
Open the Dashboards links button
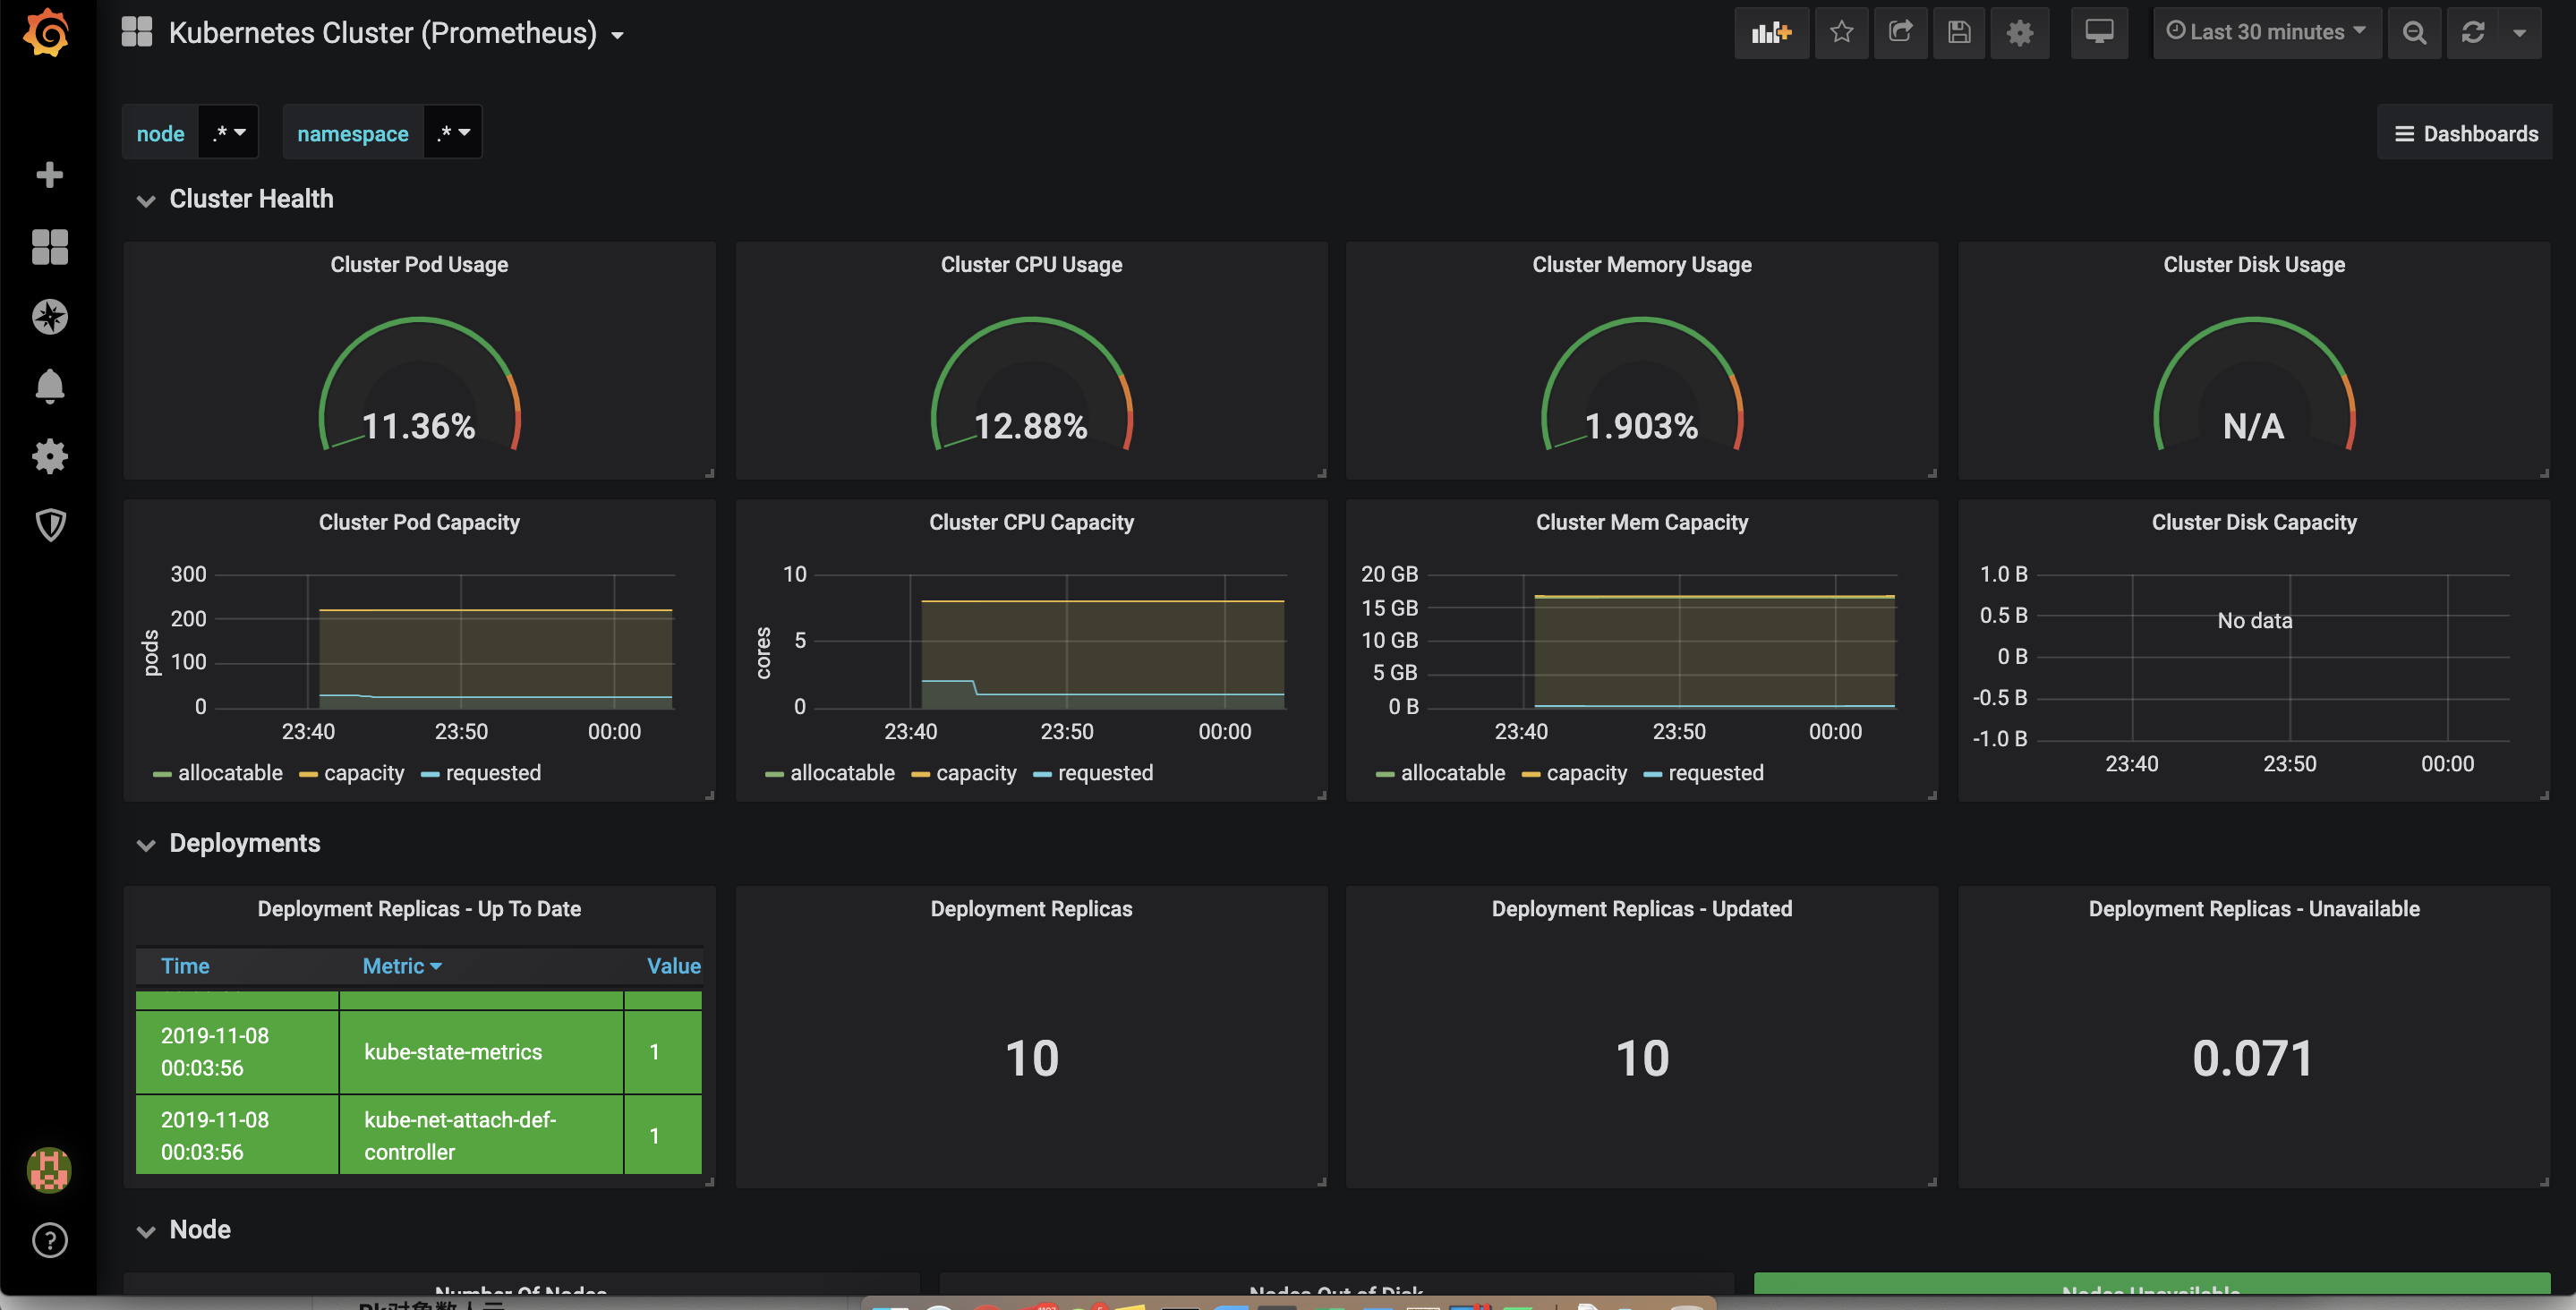pos(2465,133)
